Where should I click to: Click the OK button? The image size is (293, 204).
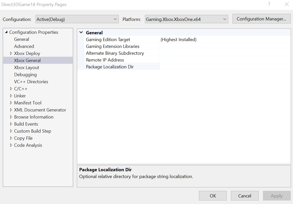coord(213,196)
